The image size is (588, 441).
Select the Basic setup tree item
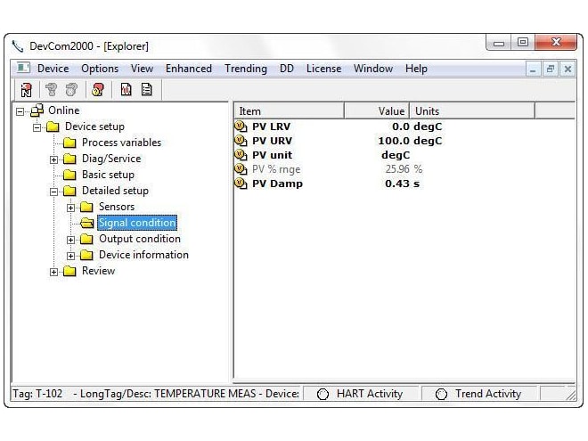108,175
